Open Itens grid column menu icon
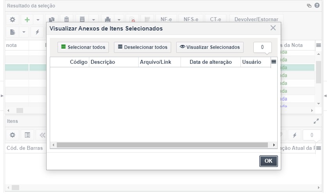This screenshot has height=196, width=327. (x=318, y=148)
